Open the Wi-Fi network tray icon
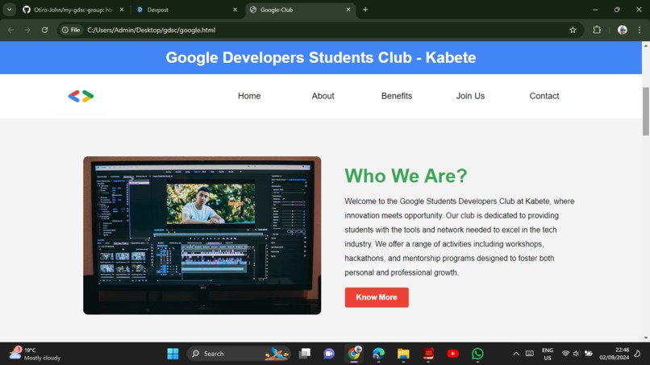Screen dimensions: 650x365 [x=565, y=354]
